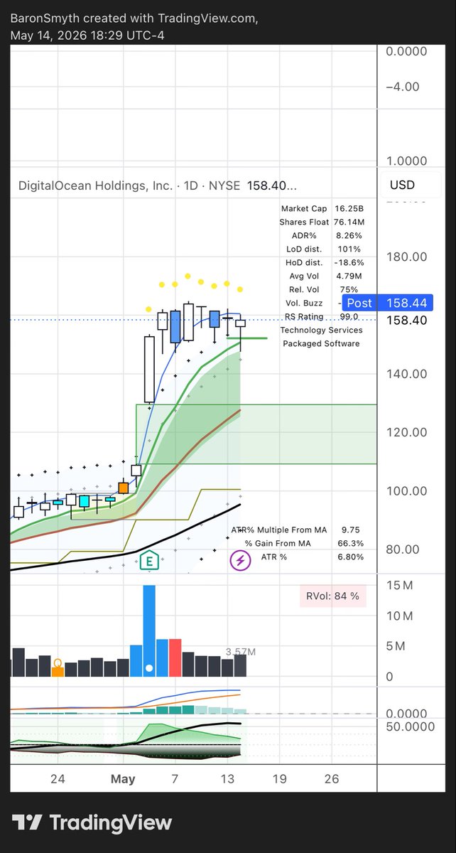Click the purple lightning bolt marker

click(x=240, y=561)
